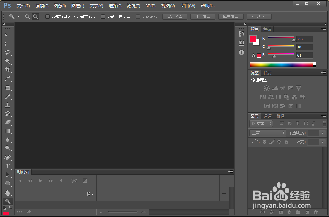Select the Crop tool
This screenshot has height=217, width=329.
[8, 70]
